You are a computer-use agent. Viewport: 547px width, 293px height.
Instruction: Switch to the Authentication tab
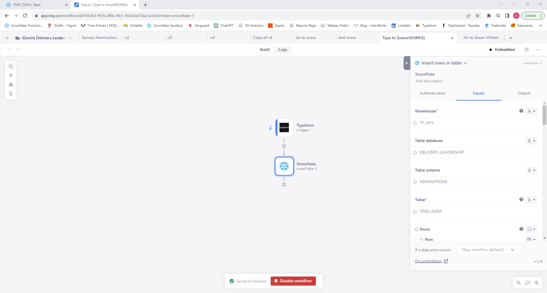pyautogui.click(x=433, y=93)
